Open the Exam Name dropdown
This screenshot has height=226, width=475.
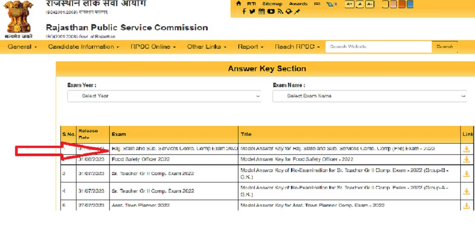[370, 96]
